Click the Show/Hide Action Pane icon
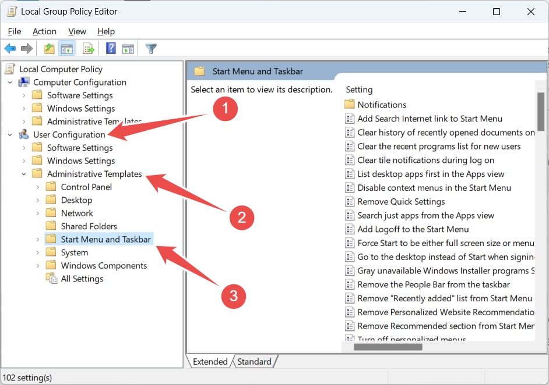Image resolution: width=549 pixels, height=385 pixels. [x=128, y=48]
